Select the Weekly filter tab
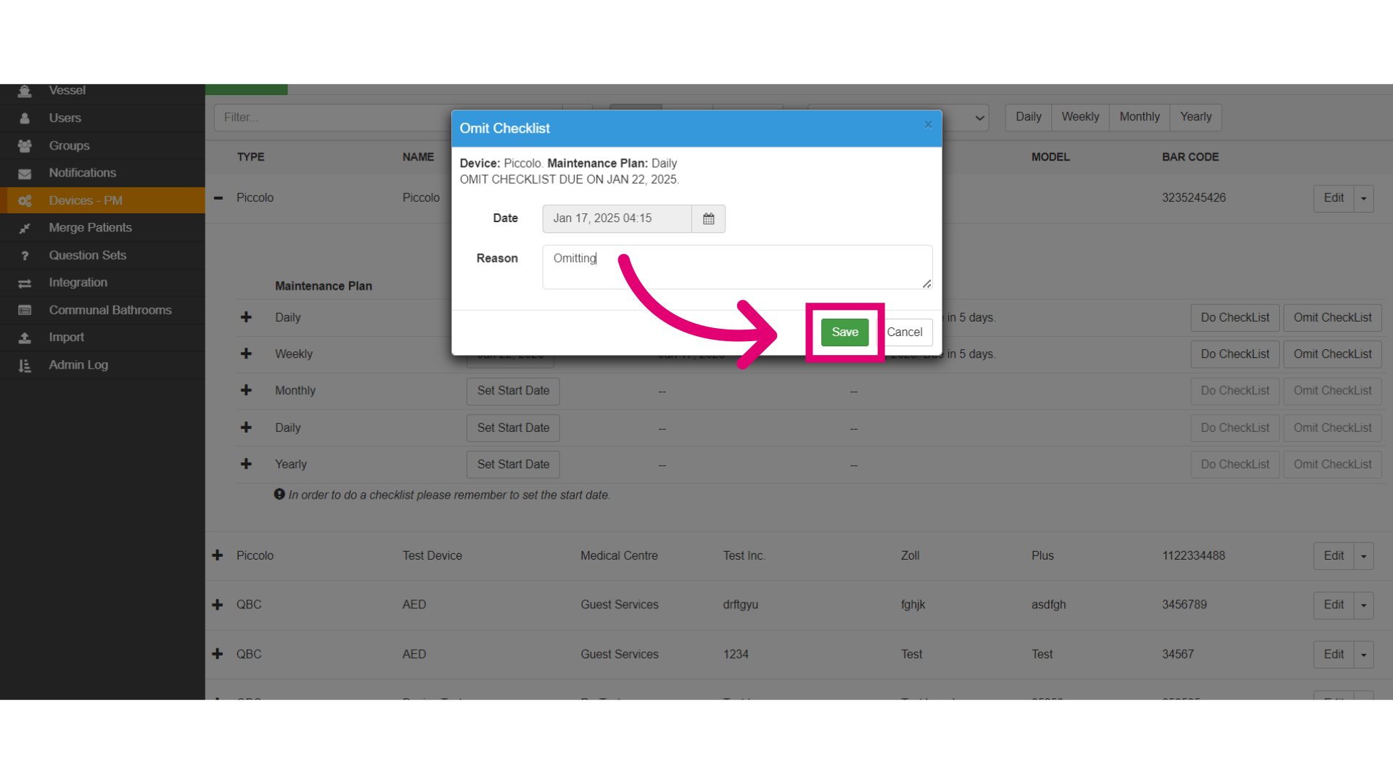1393x784 pixels. [1080, 117]
